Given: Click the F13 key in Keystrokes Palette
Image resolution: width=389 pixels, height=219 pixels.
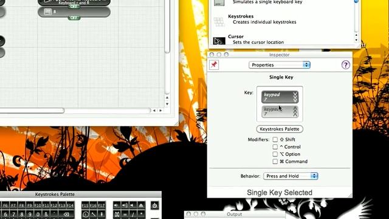Looking at the screenshot, I should click(x=62, y=206).
